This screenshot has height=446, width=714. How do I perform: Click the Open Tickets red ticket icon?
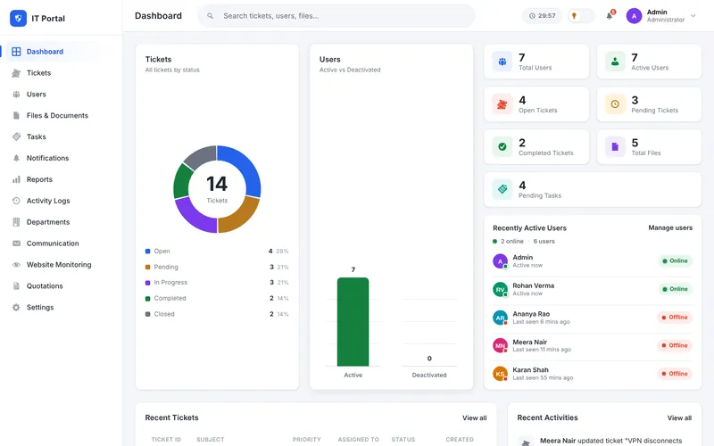pyautogui.click(x=502, y=104)
